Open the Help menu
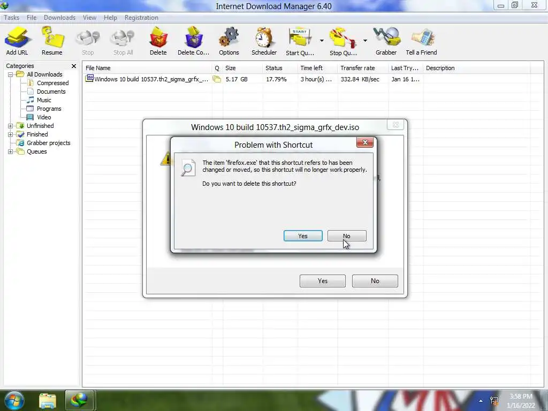Viewport: 548px width, 411px height. [x=110, y=18]
